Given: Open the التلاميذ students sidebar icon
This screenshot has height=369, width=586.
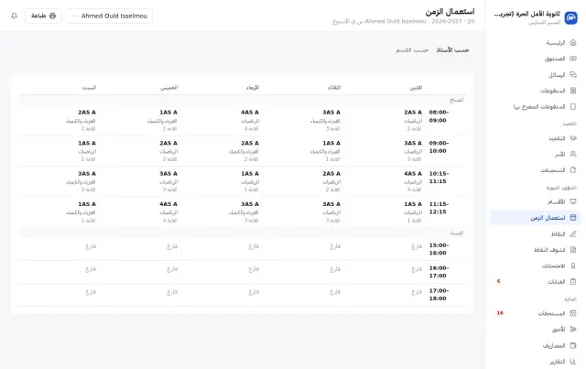Looking at the screenshot, I should pos(573,138).
